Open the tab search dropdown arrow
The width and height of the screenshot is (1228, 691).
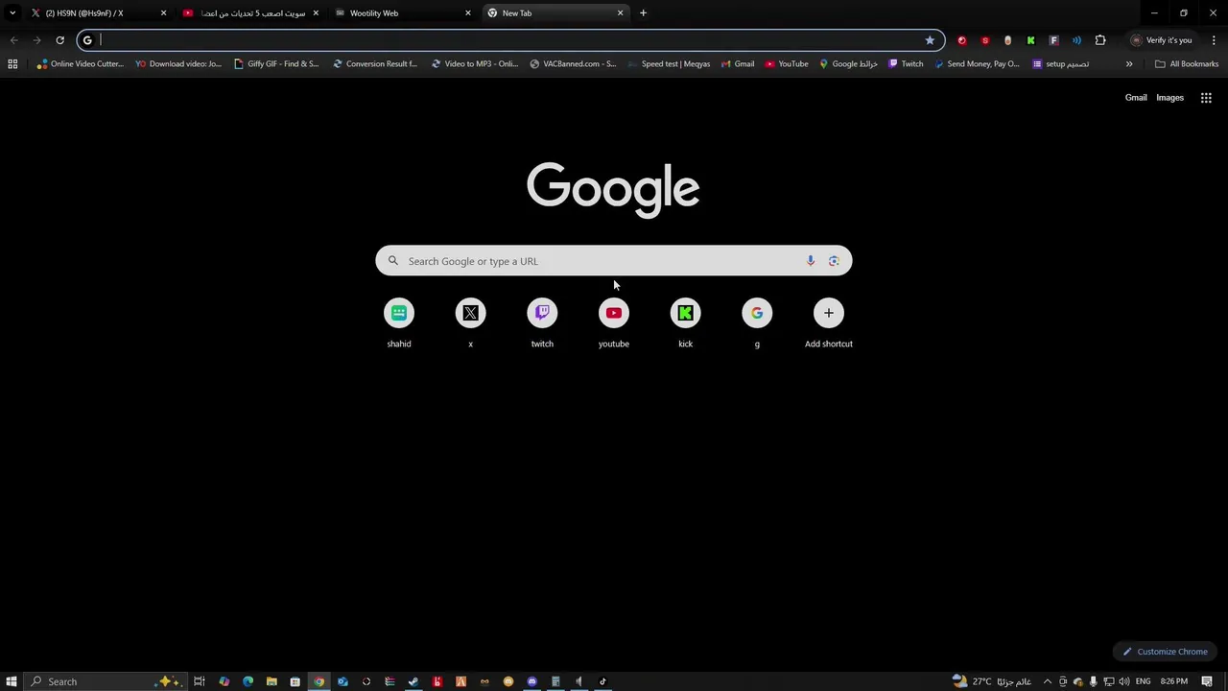[12, 13]
